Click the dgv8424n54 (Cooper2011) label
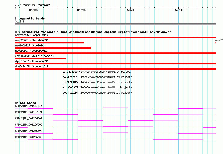The height and width of the screenshot is (154, 223). click(32, 66)
